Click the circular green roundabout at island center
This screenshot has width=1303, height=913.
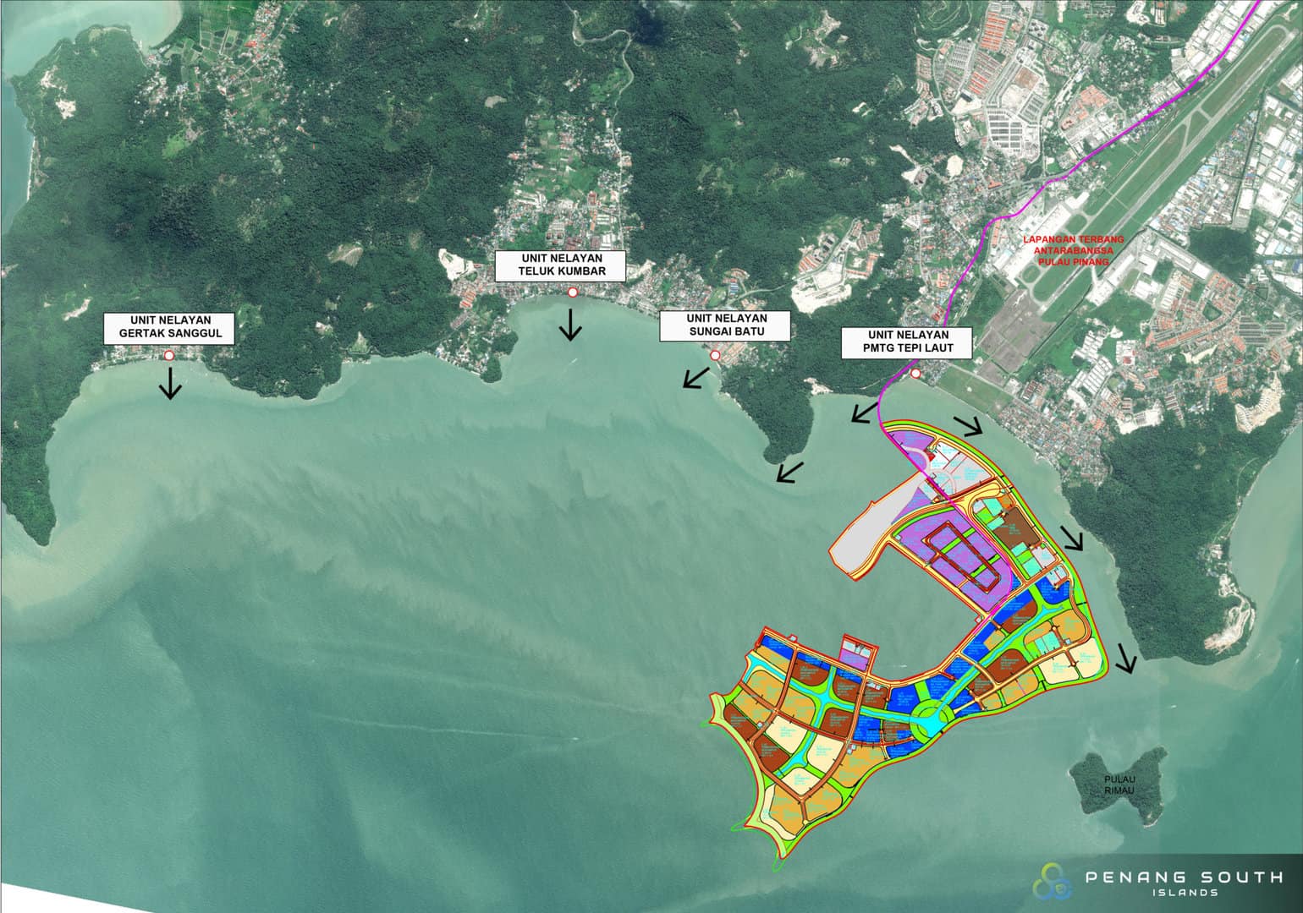(929, 716)
